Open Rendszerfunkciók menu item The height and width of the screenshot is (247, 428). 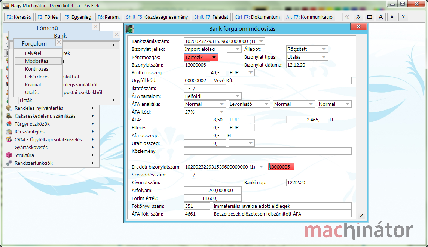tap(51, 163)
